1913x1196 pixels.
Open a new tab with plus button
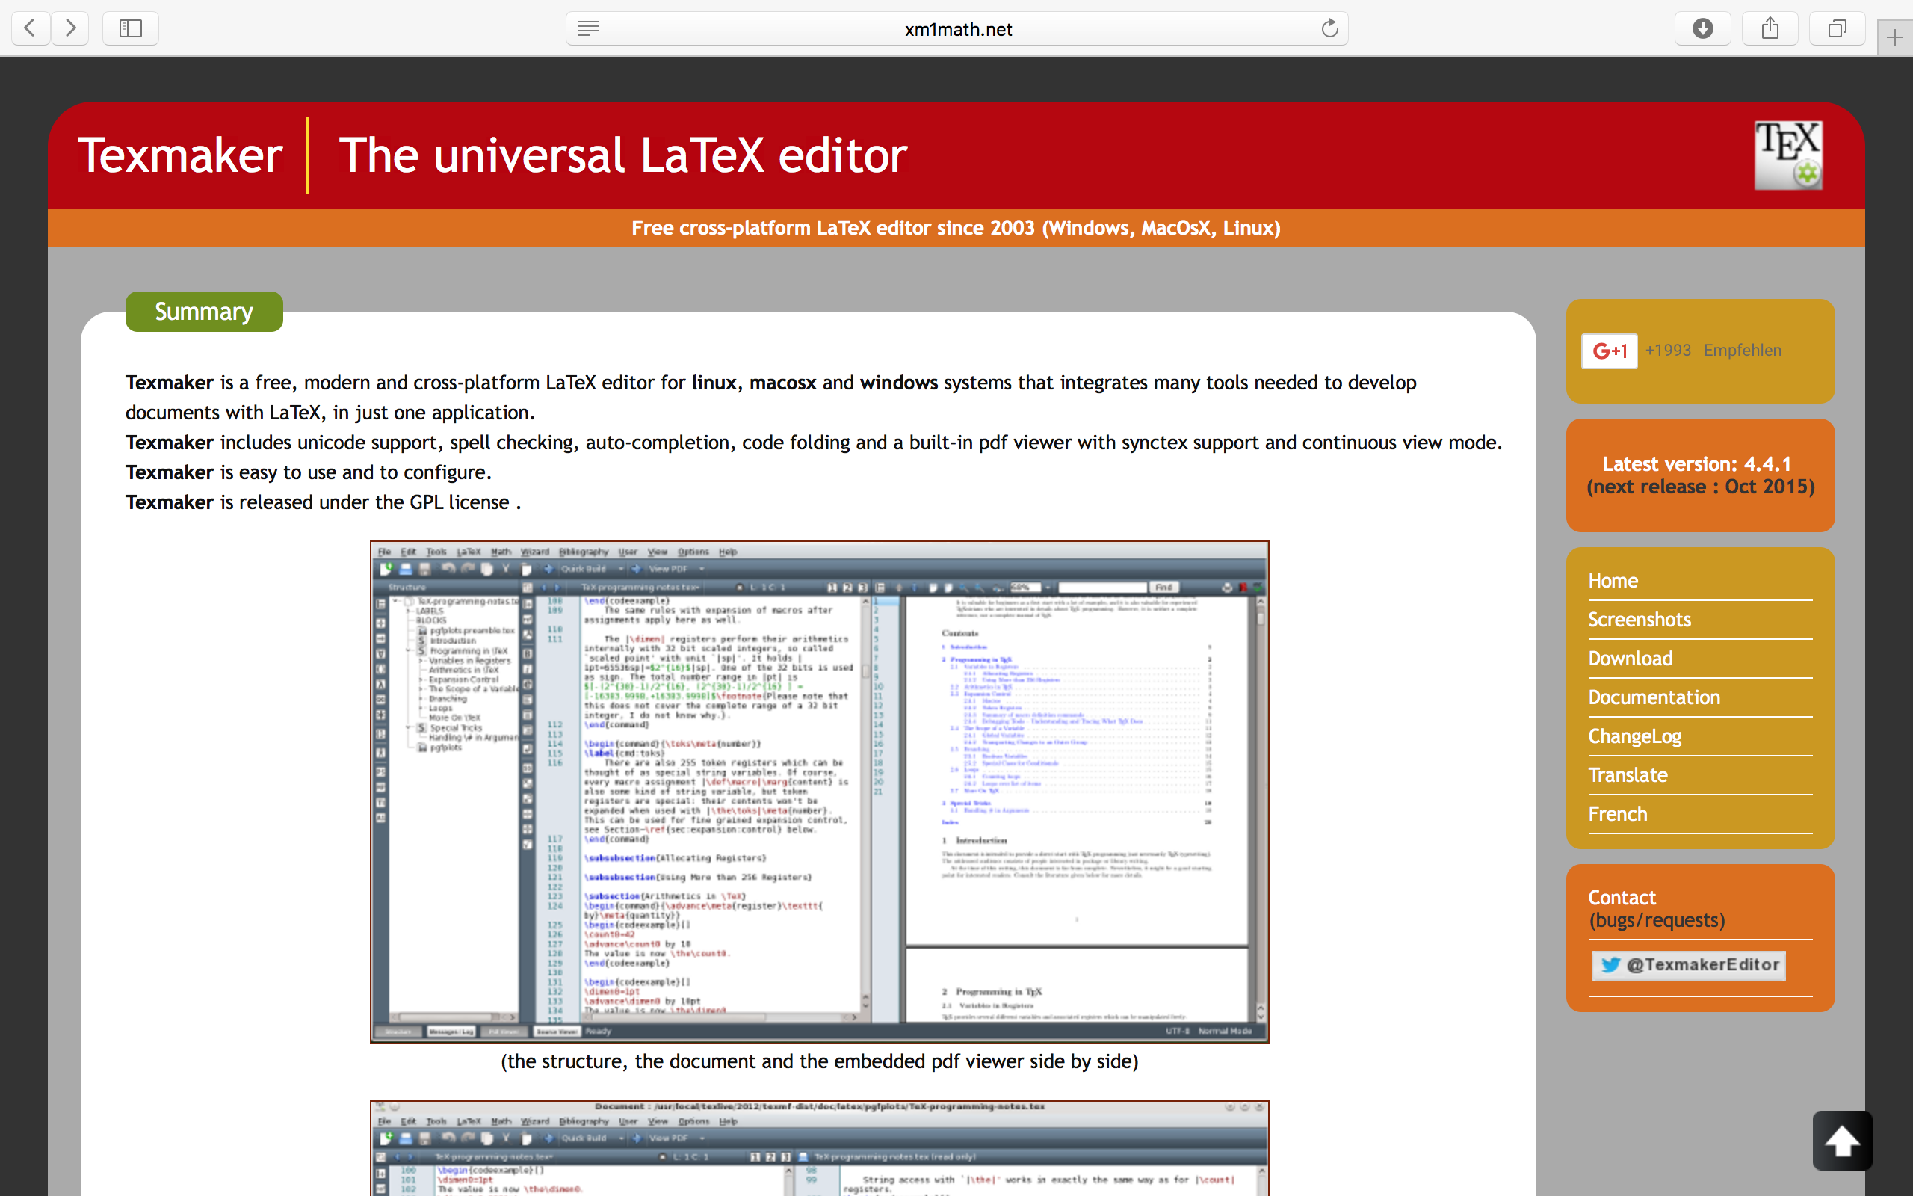(1894, 37)
